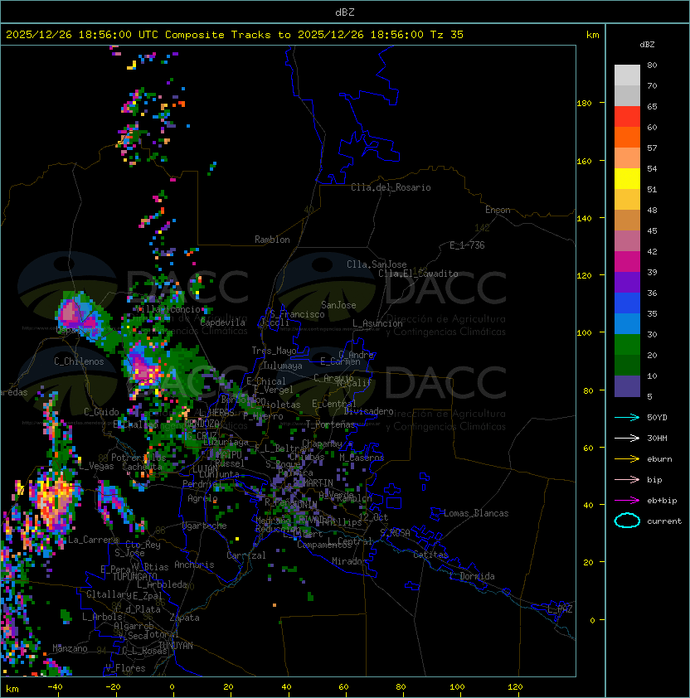Click the 'Anchoris' map label
This screenshot has width=690, height=698.
(194, 565)
